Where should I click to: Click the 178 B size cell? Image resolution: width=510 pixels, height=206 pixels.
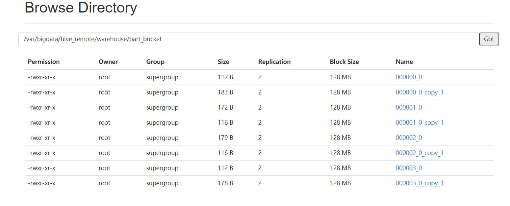pos(225,183)
